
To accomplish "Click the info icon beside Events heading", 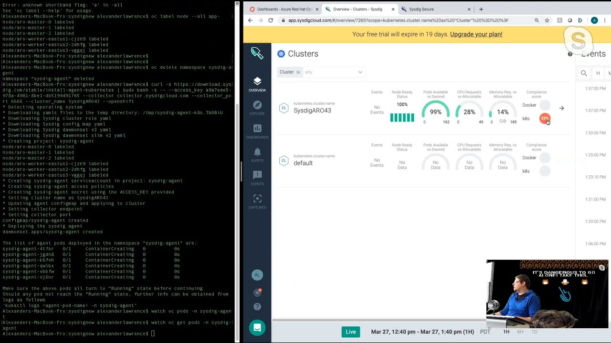I will pos(570,54).
